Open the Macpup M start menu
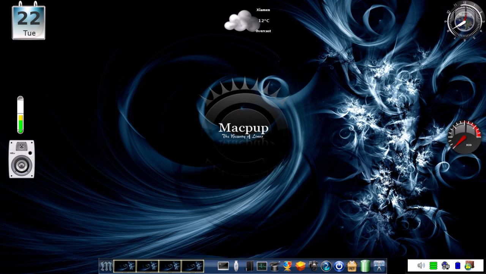This screenshot has height=274, width=486. coord(106,266)
